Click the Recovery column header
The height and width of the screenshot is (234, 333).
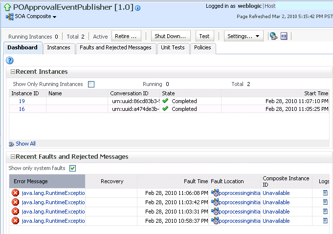[x=112, y=181]
